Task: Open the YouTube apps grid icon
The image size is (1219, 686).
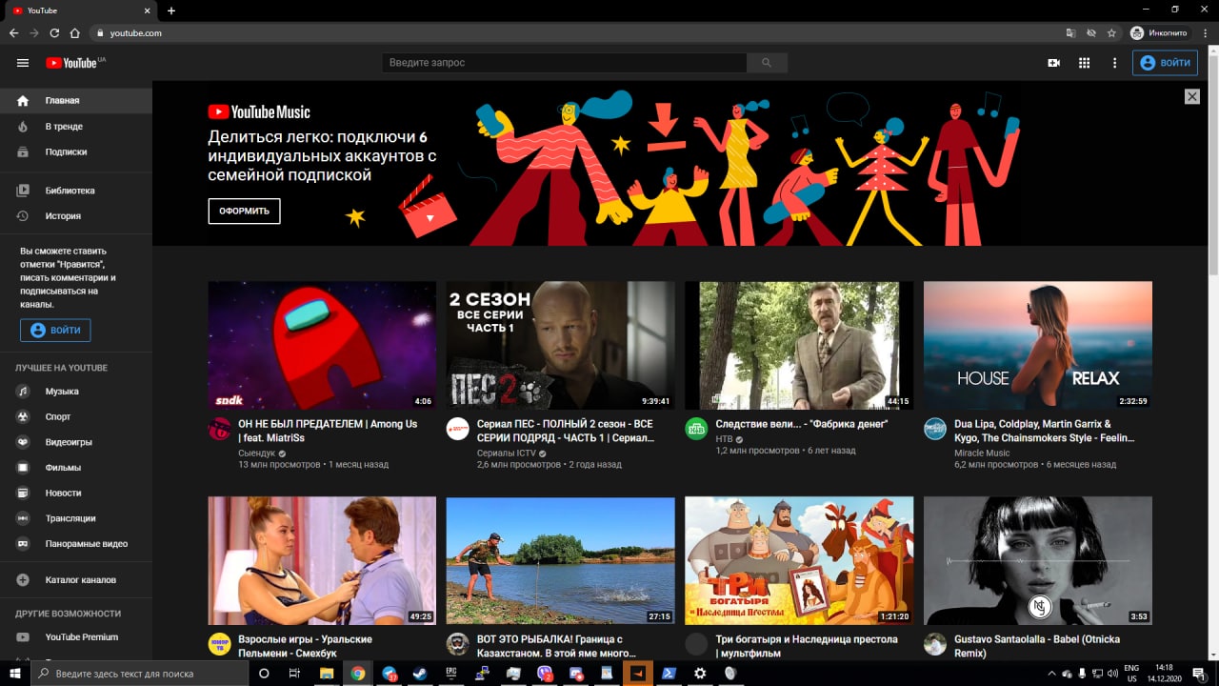Action: (x=1084, y=63)
